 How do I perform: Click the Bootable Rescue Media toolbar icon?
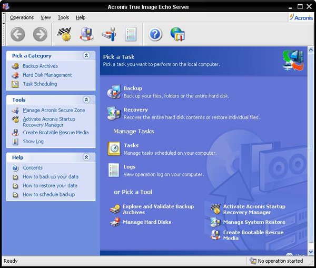(x=86, y=34)
